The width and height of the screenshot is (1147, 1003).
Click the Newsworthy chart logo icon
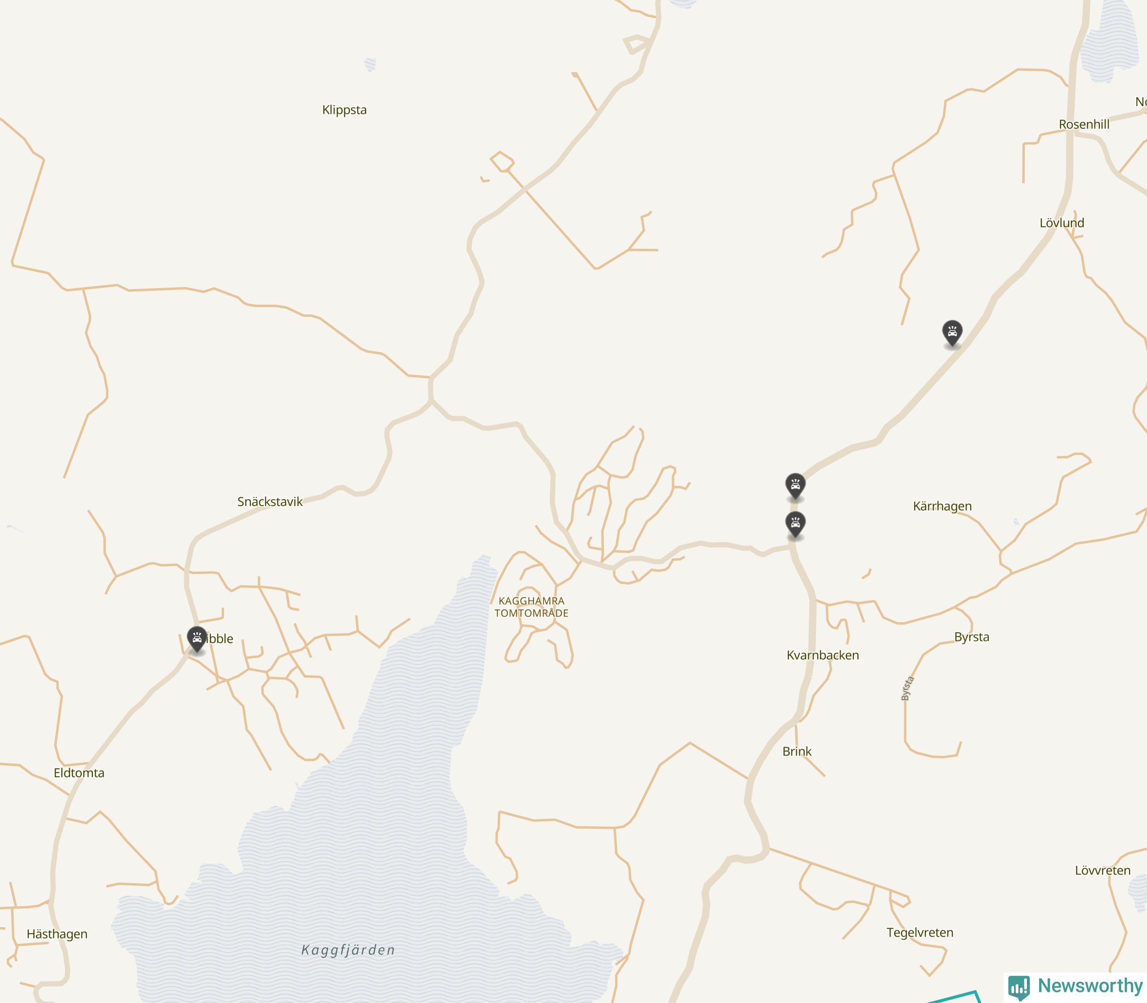coord(1019,987)
